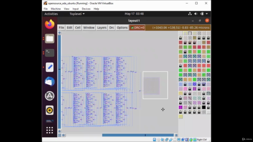Screen dimensions: 253x142
Task: Open the Files manager from the dock
Action: point(49,39)
